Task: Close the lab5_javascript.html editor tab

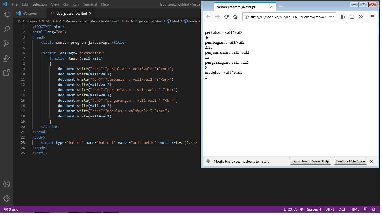Action: click(x=90, y=13)
